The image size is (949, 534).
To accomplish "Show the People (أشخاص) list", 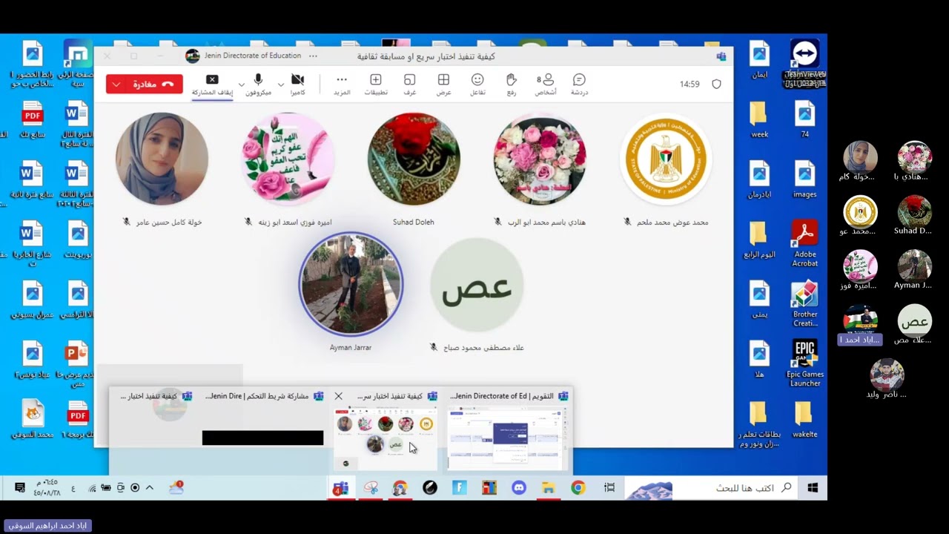I will click(546, 85).
